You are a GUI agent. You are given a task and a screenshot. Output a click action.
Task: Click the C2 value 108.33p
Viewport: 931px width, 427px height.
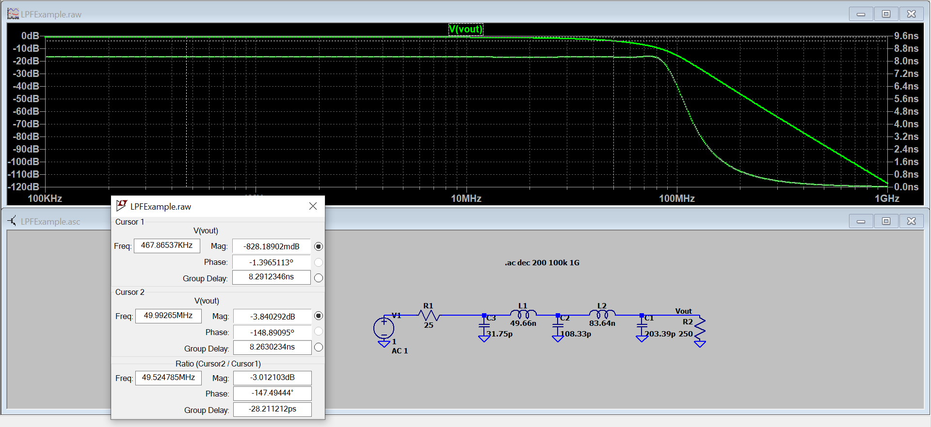pos(576,334)
